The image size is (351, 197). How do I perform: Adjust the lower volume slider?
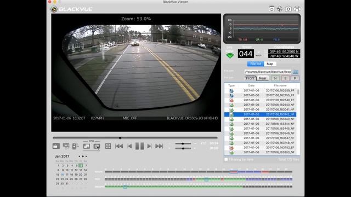183,148
